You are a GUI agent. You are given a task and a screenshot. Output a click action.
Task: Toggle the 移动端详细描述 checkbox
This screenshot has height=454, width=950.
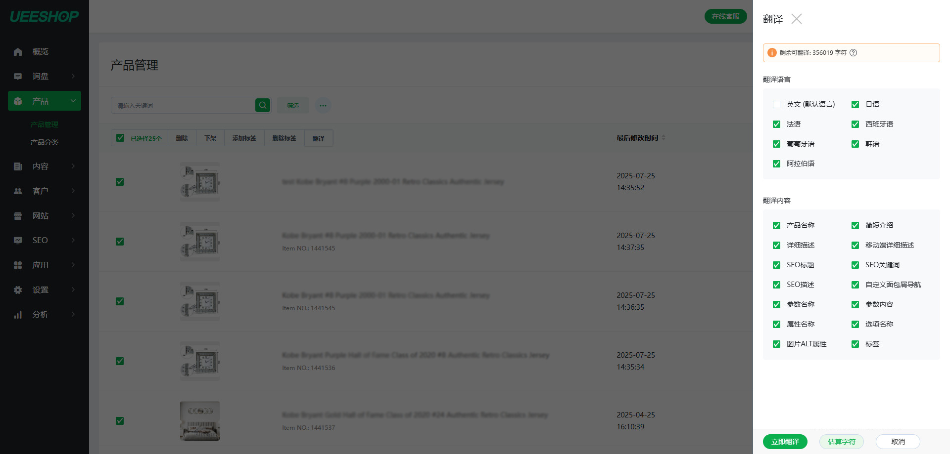click(x=855, y=245)
